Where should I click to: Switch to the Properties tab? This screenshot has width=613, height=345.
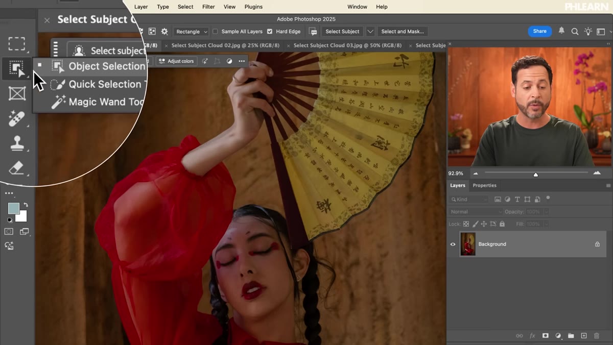(x=484, y=185)
